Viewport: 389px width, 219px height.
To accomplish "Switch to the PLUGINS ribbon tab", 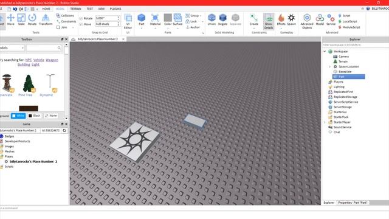I will [115, 9].
